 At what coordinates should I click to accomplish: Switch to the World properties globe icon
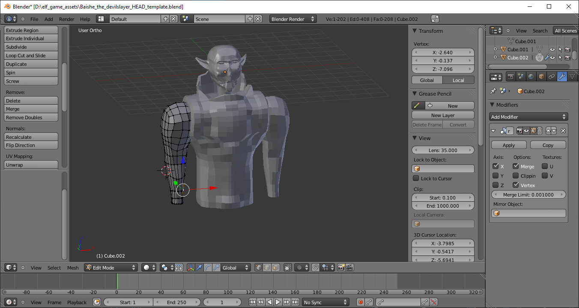point(531,77)
